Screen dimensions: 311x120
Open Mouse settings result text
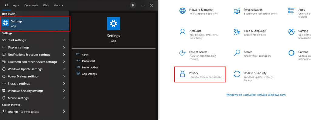pos(18,98)
